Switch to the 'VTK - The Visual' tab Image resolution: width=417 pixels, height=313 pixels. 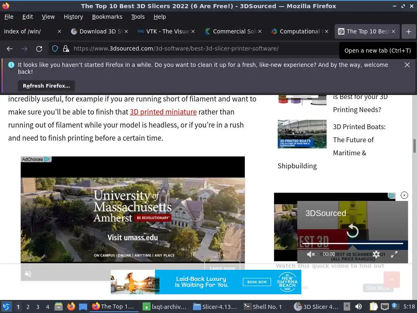coord(164,31)
